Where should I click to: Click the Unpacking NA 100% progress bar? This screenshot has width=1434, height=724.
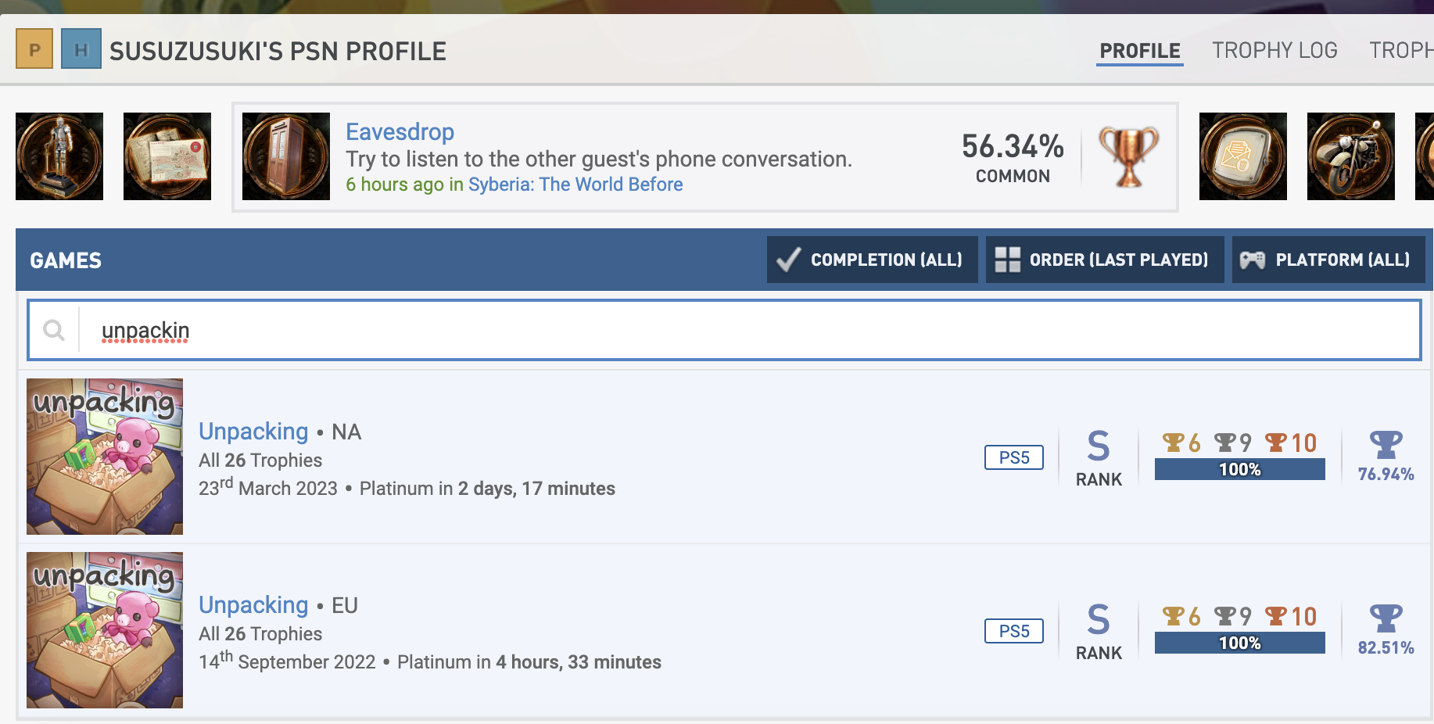point(1239,469)
